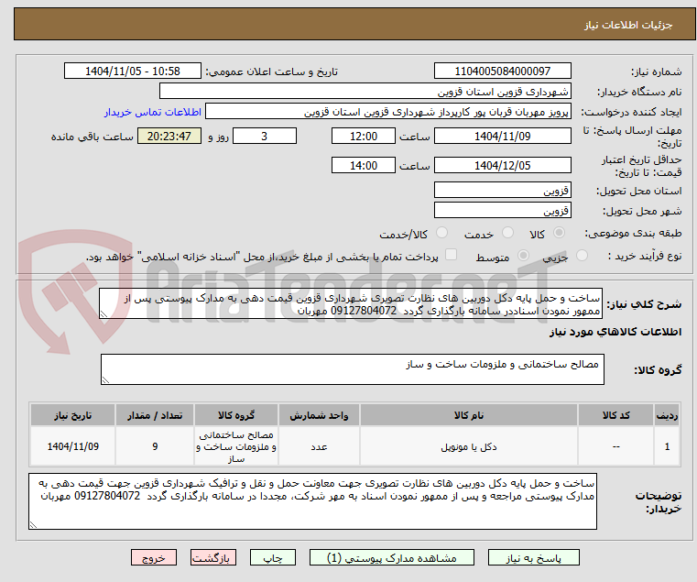Select the دکل یا مونوپل table row
This screenshot has height=582, width=697.
click(x=355, y=446)
